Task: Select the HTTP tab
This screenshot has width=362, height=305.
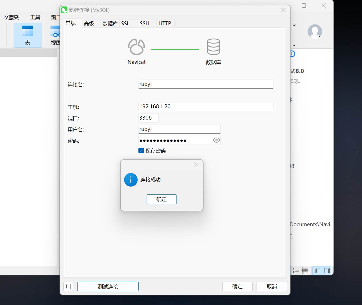Action: (165, 23)
